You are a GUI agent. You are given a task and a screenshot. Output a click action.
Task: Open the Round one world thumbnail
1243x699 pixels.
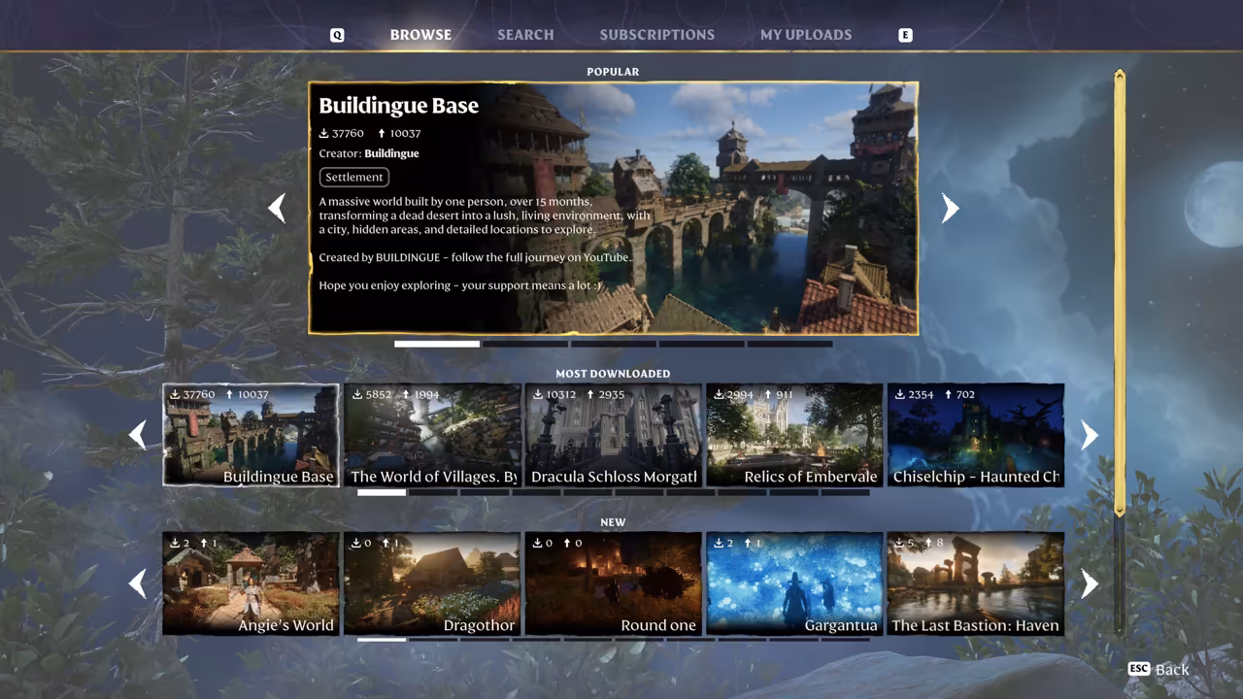[613, 583]
